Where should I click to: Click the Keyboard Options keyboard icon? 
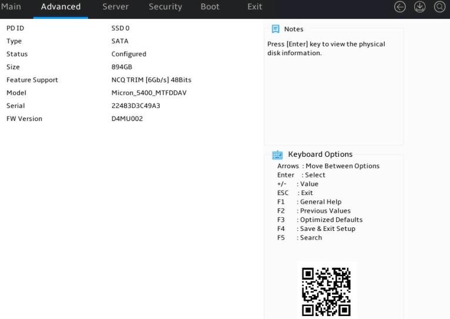point(277,155)
